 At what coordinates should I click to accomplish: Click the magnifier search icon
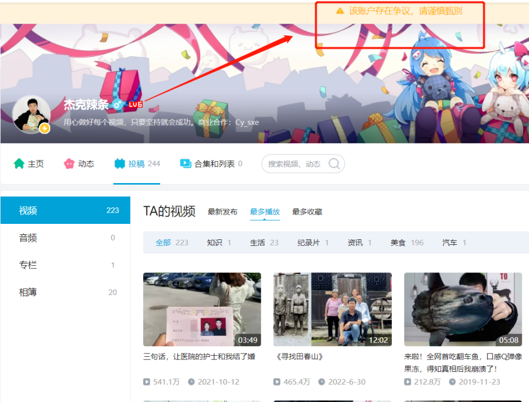click(x=334, y=164)
